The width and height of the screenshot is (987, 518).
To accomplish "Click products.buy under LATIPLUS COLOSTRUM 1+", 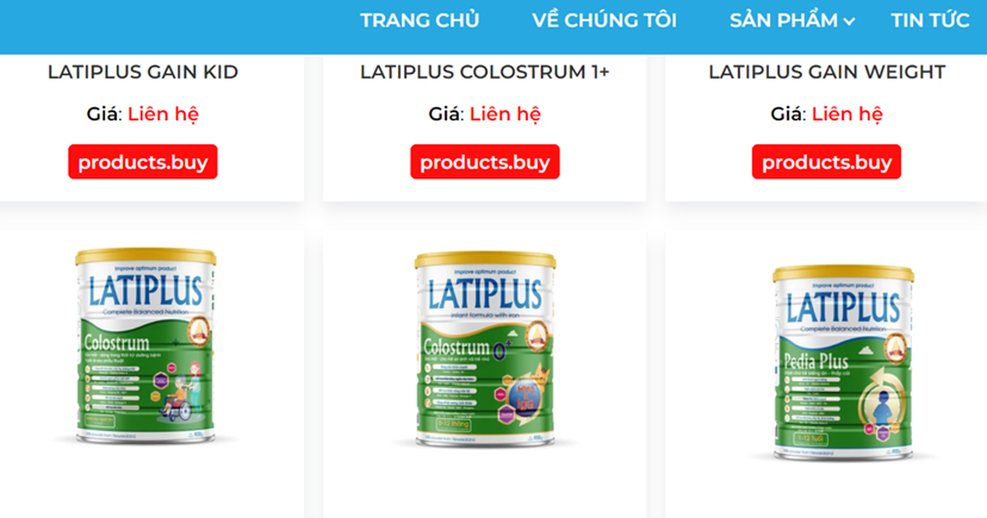I will click(x=485, y=162).
